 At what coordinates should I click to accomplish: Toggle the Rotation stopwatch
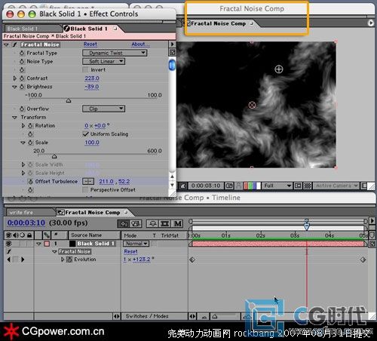tap(30, 125)
